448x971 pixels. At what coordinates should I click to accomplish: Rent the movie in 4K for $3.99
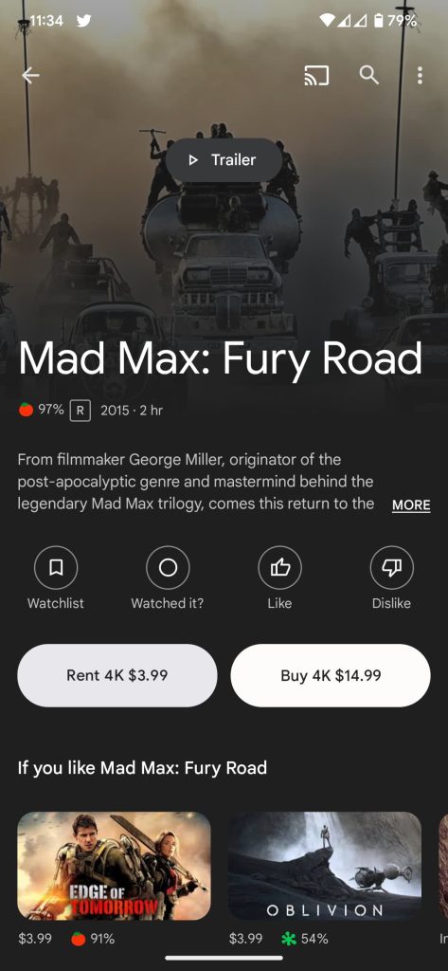(116, 675)
